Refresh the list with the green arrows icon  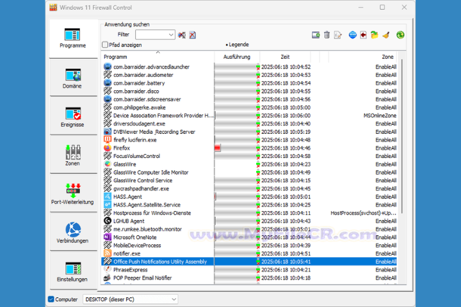400,35
